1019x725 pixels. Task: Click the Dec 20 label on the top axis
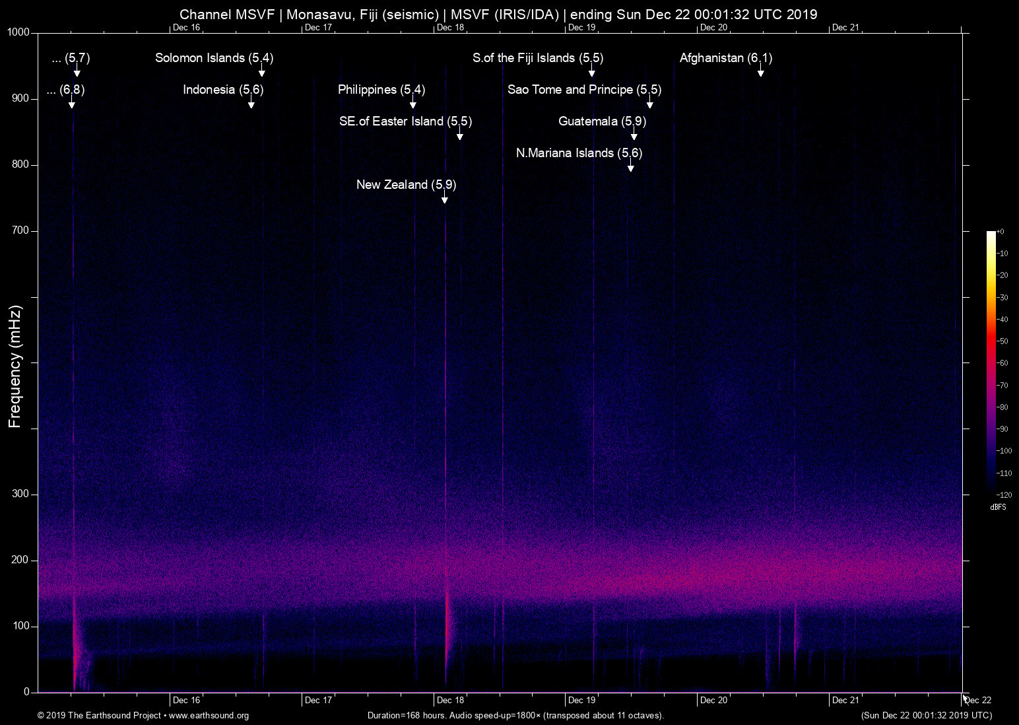click(x=713, y=27)
